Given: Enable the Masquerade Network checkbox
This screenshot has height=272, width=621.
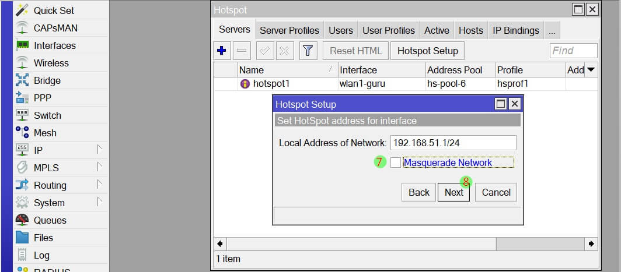Looking at the screenshot, I should [396, 163].
